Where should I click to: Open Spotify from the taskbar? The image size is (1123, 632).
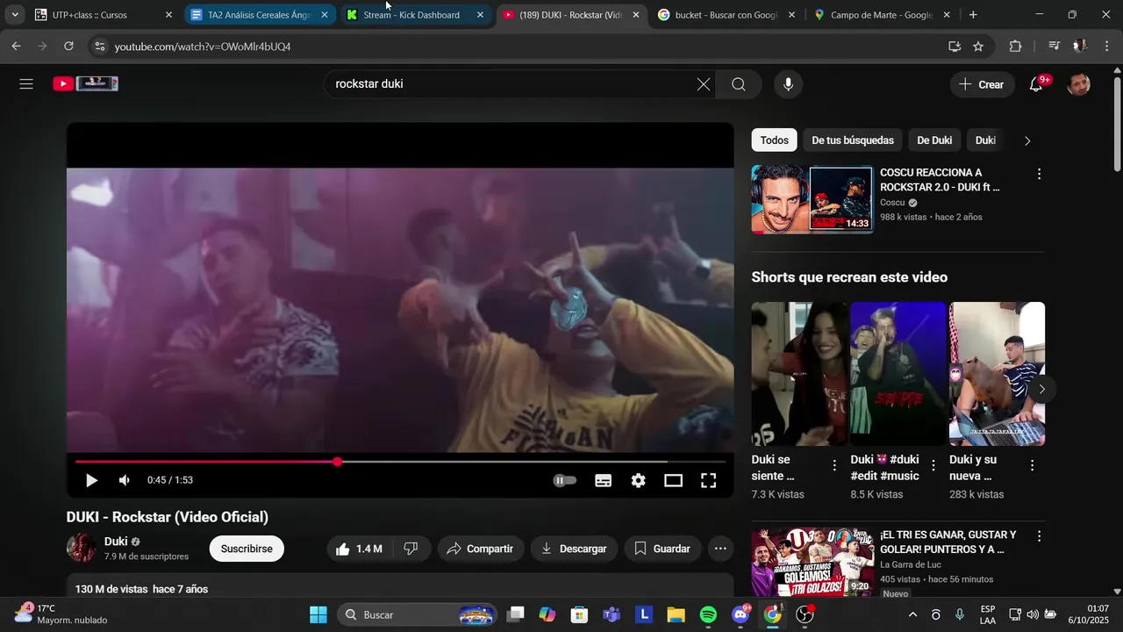[x=709, y=614]
